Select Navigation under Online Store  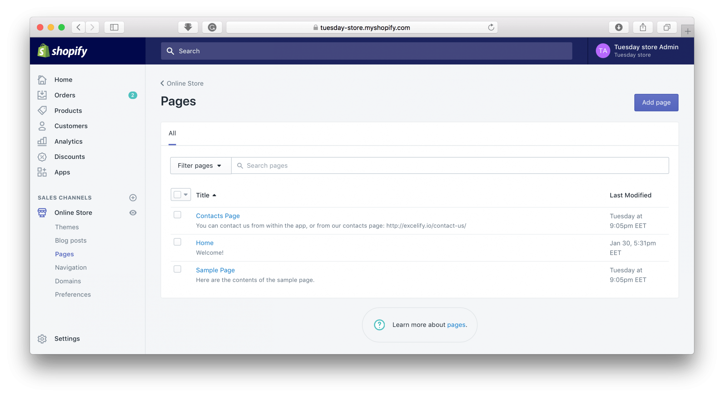71,267
